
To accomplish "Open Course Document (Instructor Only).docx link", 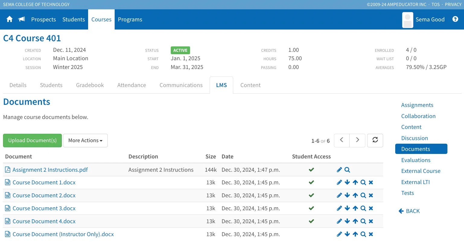I will (x=63, y=234).
